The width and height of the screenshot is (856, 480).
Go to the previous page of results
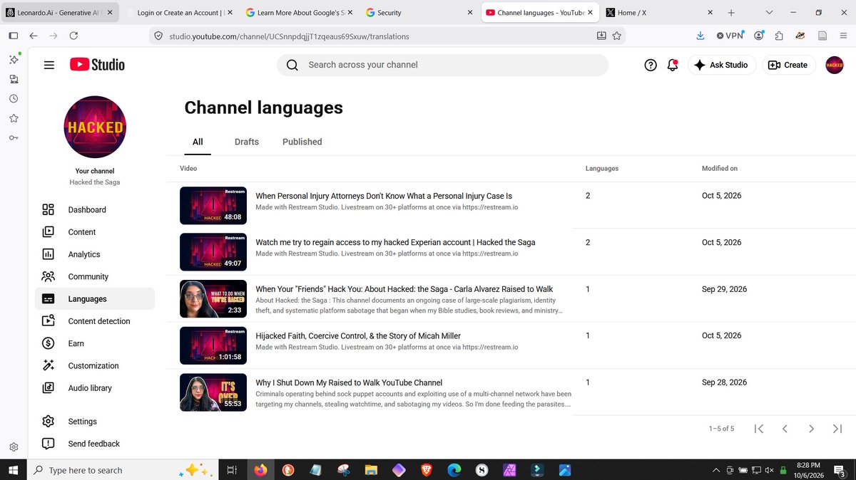785,429
